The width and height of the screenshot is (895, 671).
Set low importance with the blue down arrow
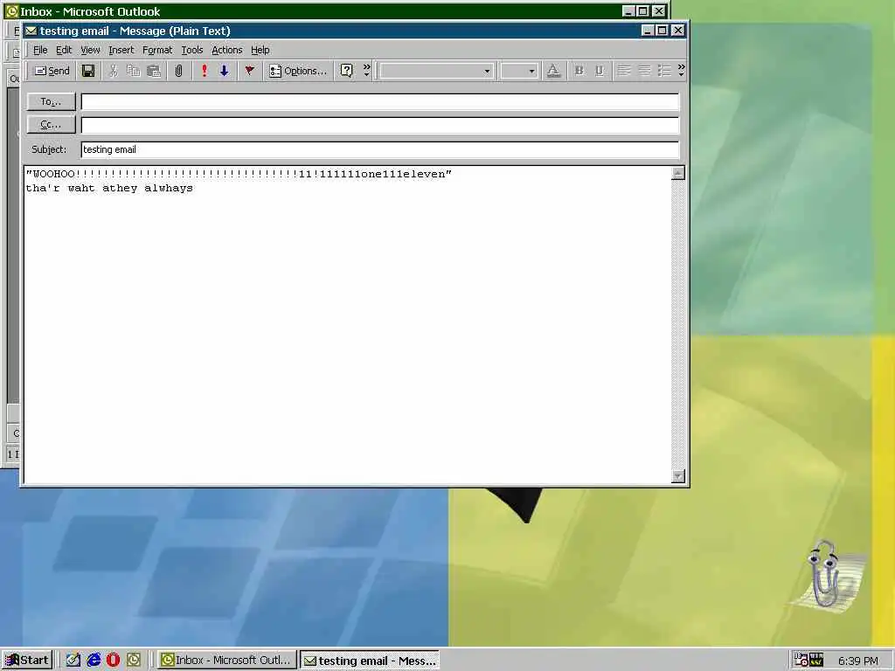(x=224, y=71)
